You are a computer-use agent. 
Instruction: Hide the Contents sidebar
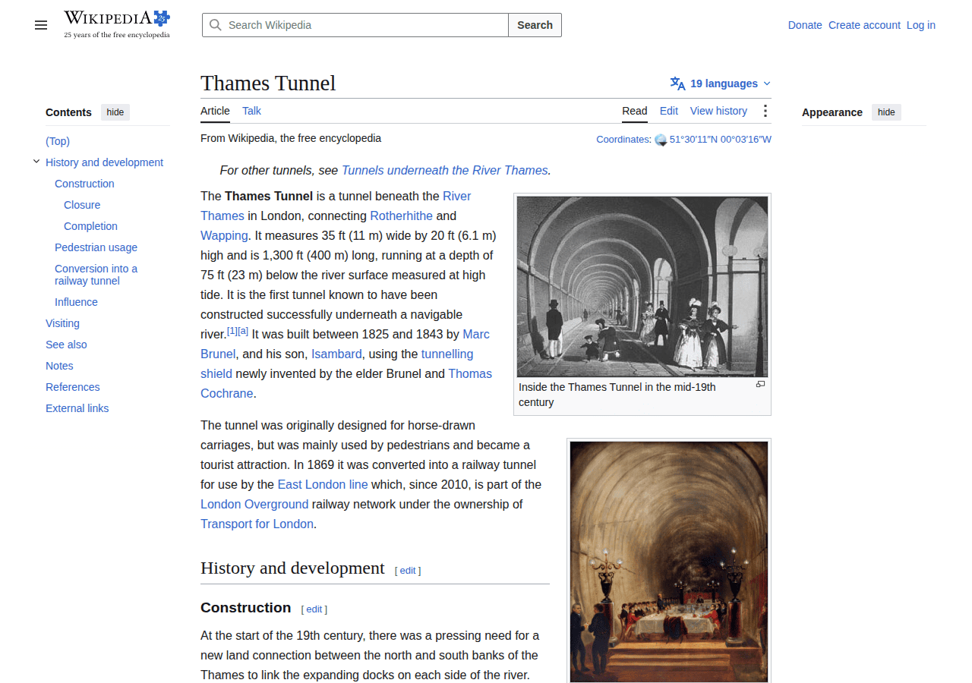click(115, 112)
